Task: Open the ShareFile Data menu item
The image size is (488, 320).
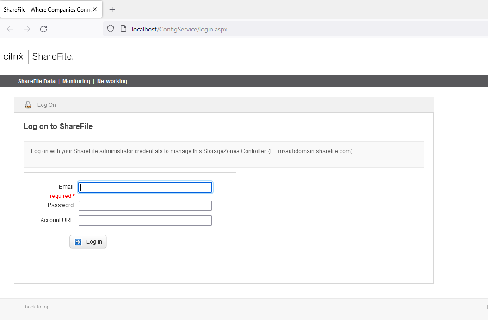Action: [x=37, y=81]
